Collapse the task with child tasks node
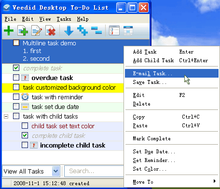 click(x=6, y=116)
